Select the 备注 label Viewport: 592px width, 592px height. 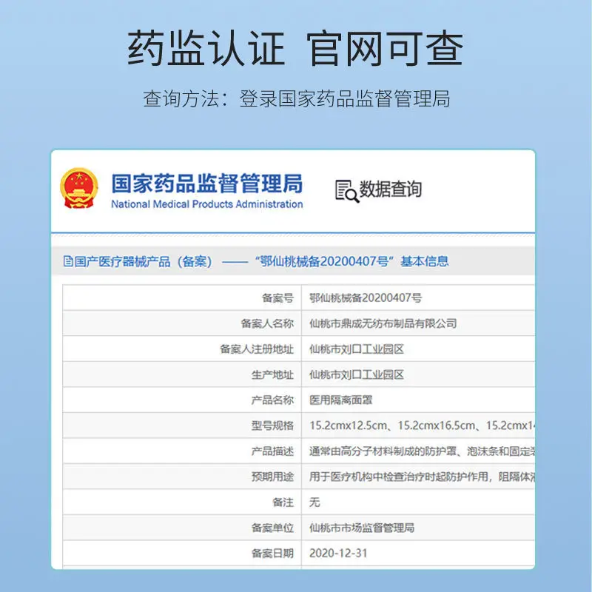283,502
